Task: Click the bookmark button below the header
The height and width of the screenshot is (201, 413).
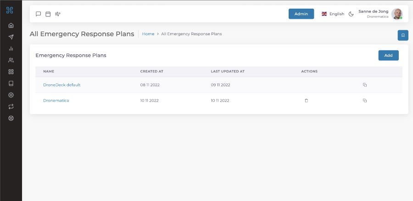Action: pos(402,35)
